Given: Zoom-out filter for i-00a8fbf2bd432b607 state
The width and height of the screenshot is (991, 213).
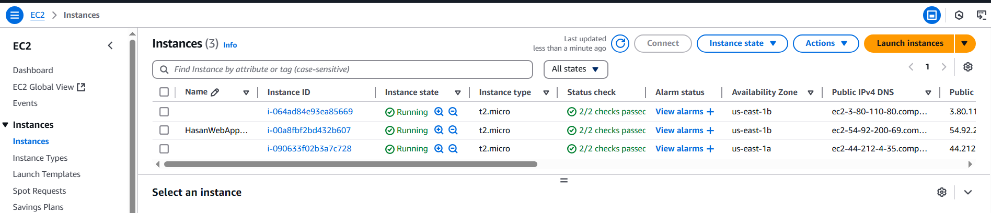Looking at the screenshot, I should point(453,130).
